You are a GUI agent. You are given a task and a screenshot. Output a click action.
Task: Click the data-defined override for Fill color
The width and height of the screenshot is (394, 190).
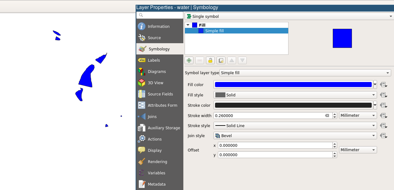click(383, 85)
